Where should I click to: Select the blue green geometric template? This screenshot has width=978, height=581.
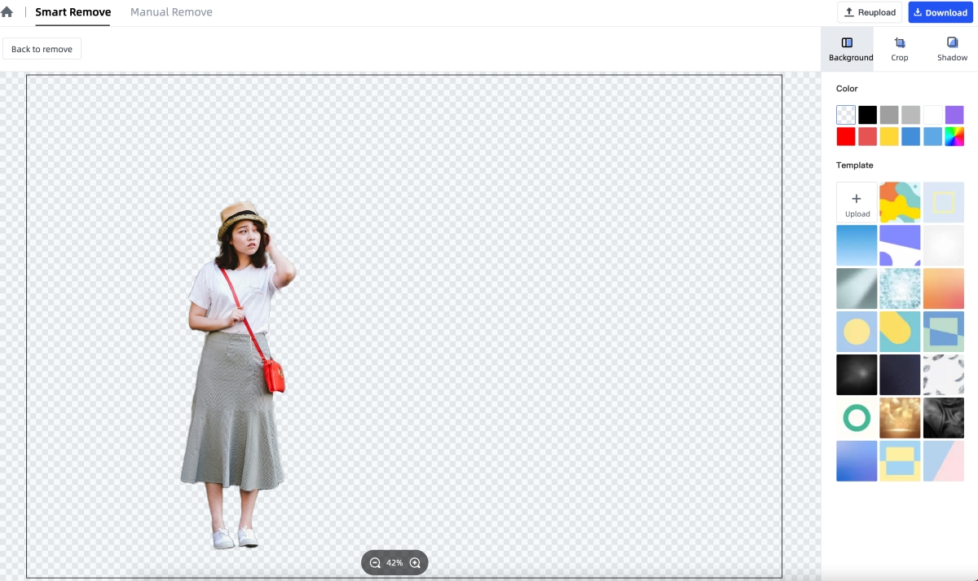[x=944, y=332]
